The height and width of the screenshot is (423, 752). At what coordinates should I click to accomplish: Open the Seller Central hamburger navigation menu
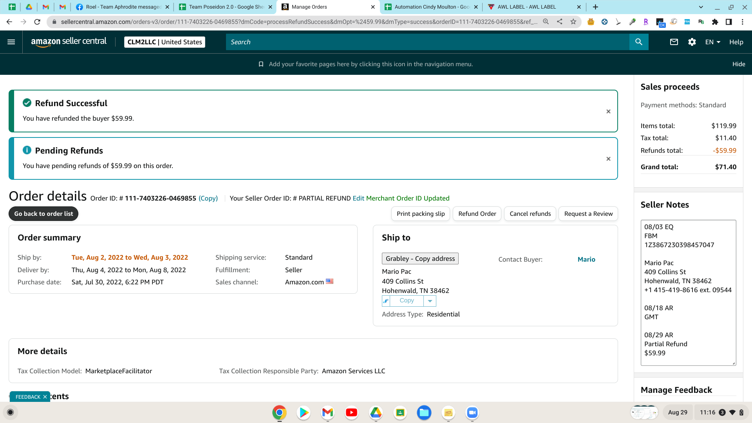(x=11, y=42)
